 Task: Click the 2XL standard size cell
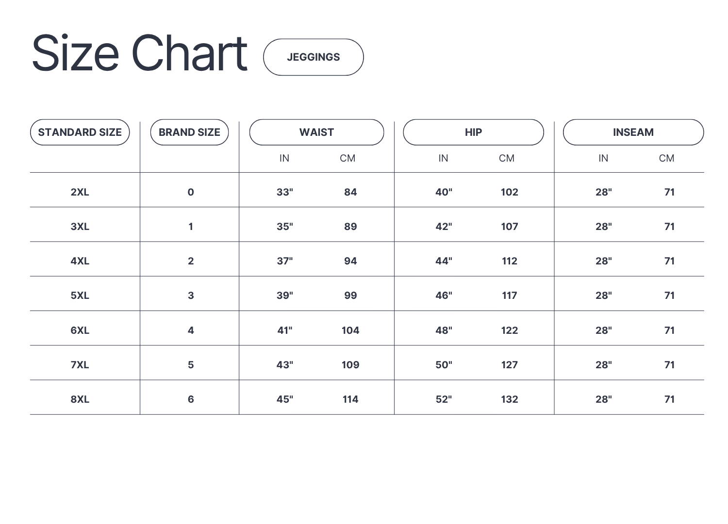click(x=80, y=192)
